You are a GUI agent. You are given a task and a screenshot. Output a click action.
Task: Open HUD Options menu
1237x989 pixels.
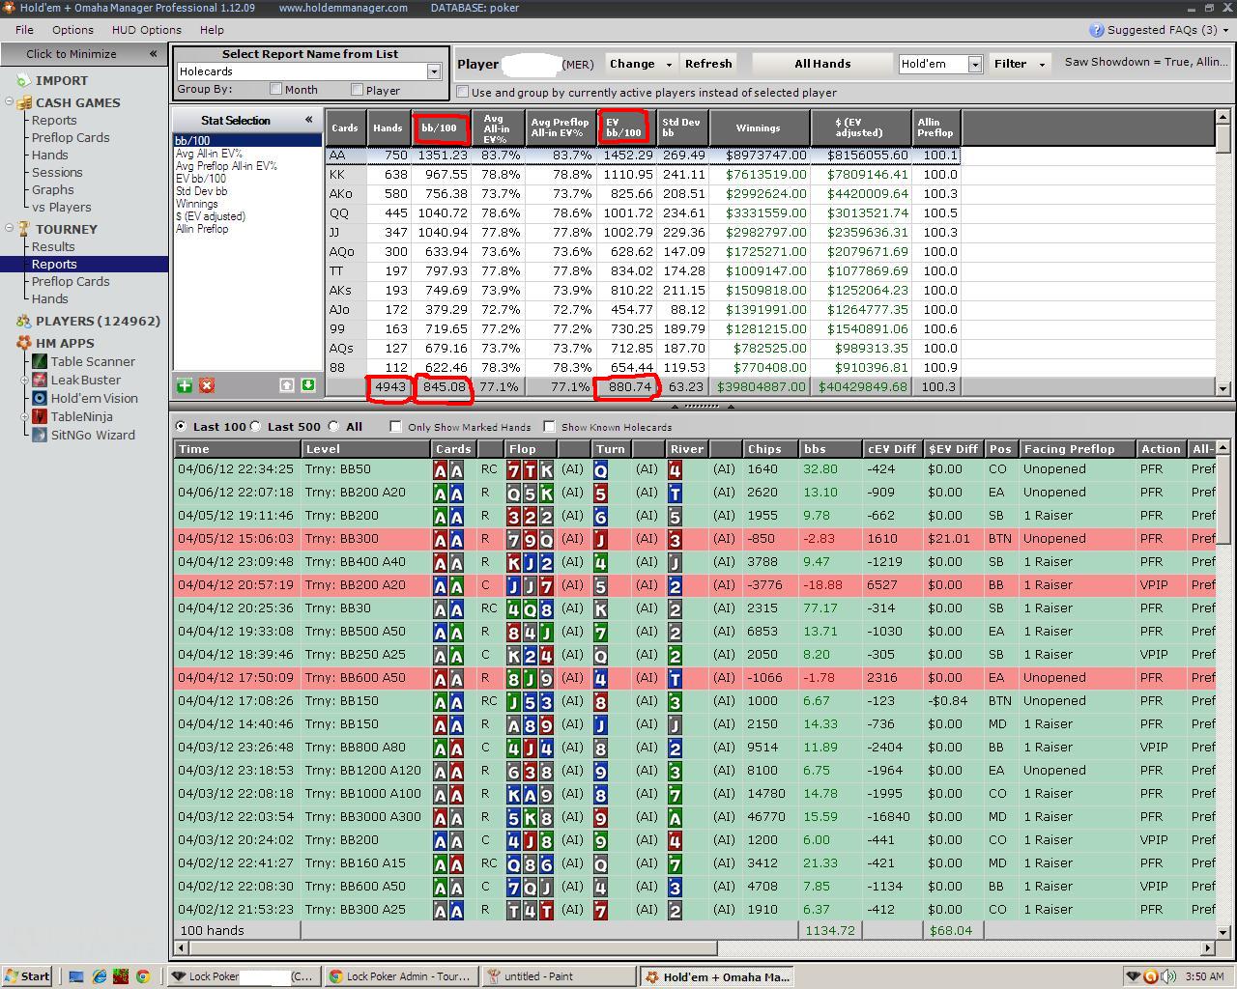click(x=146, y=30)
